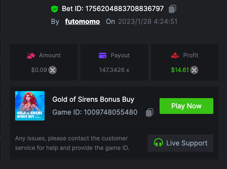Click the purple Payout card icon
This screenshot has width=227, height=169.
click(x=103, y=55)
